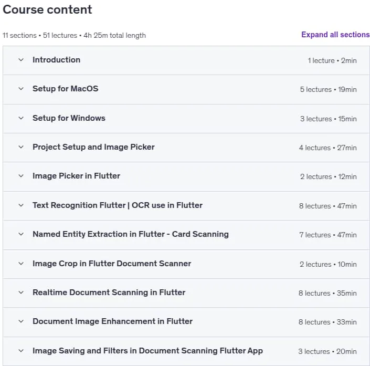This screenshot has width=370, height=366.
Task: Expand Named Entity Extraction chevron
Action: [21, 234]
